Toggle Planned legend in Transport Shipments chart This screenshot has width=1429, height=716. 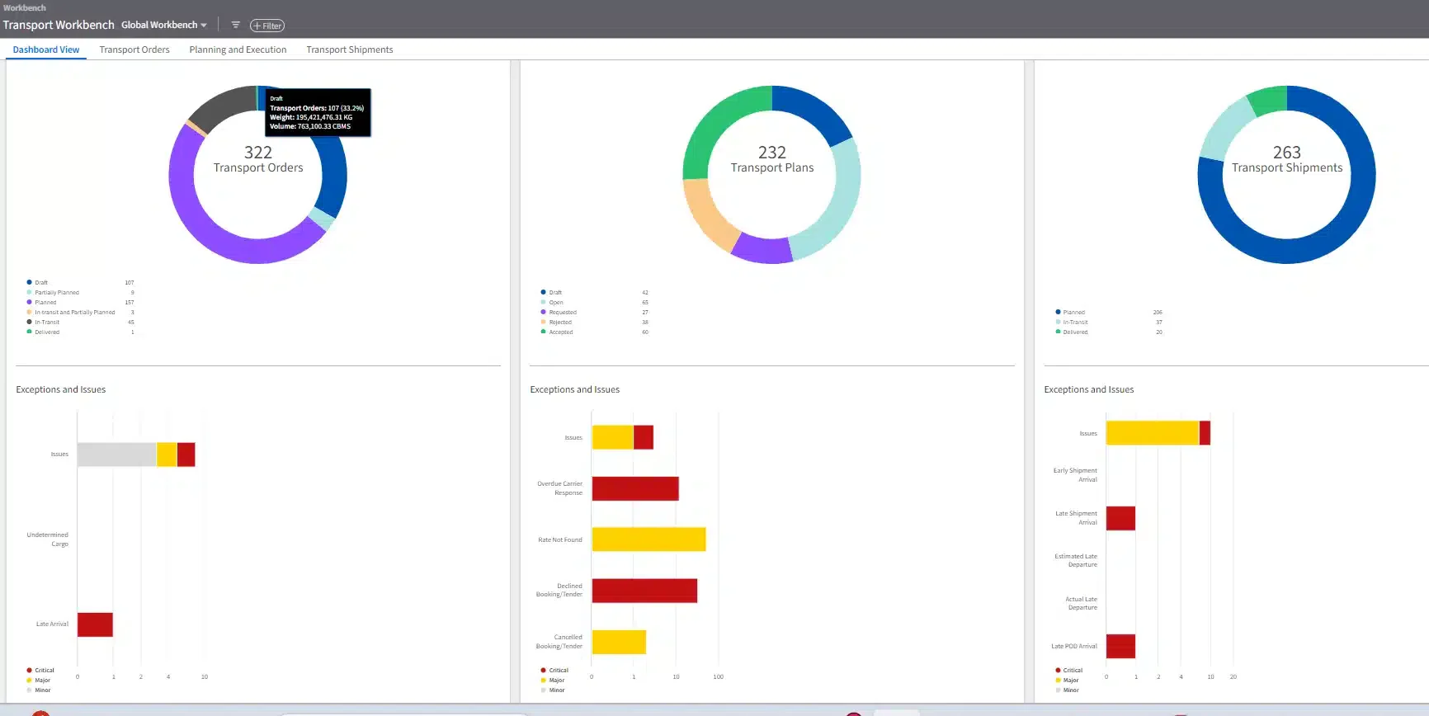[x=1070, y=313]
